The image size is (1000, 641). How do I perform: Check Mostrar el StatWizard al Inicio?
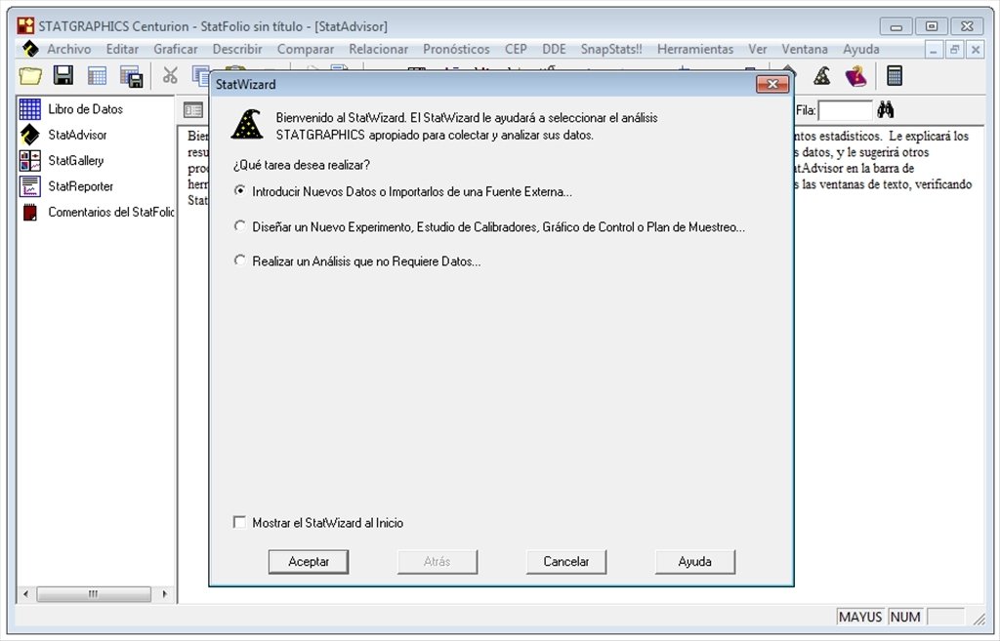point(240,523)
